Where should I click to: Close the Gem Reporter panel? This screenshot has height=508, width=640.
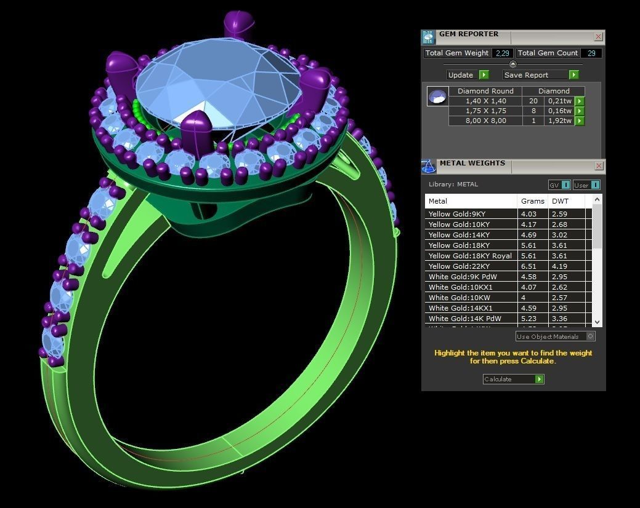point(598,37)
